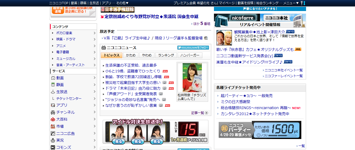Image resolution: width=355 pixels, height=150 pixels.
Task: Click the 池上彰×津田大介 event photo
Action: [224, 37]
